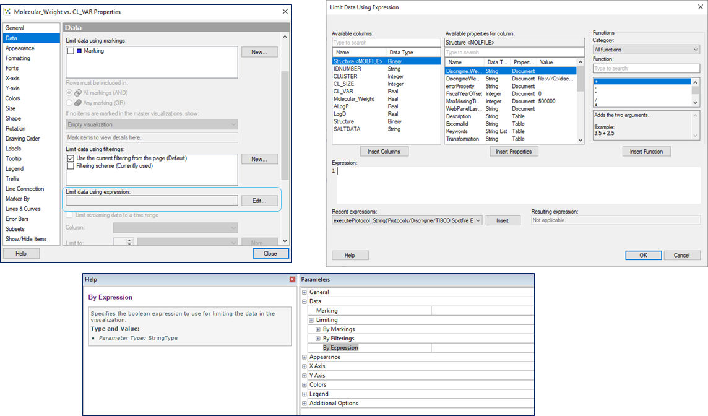Click Help in the Properties dialog

coord(21,253)
